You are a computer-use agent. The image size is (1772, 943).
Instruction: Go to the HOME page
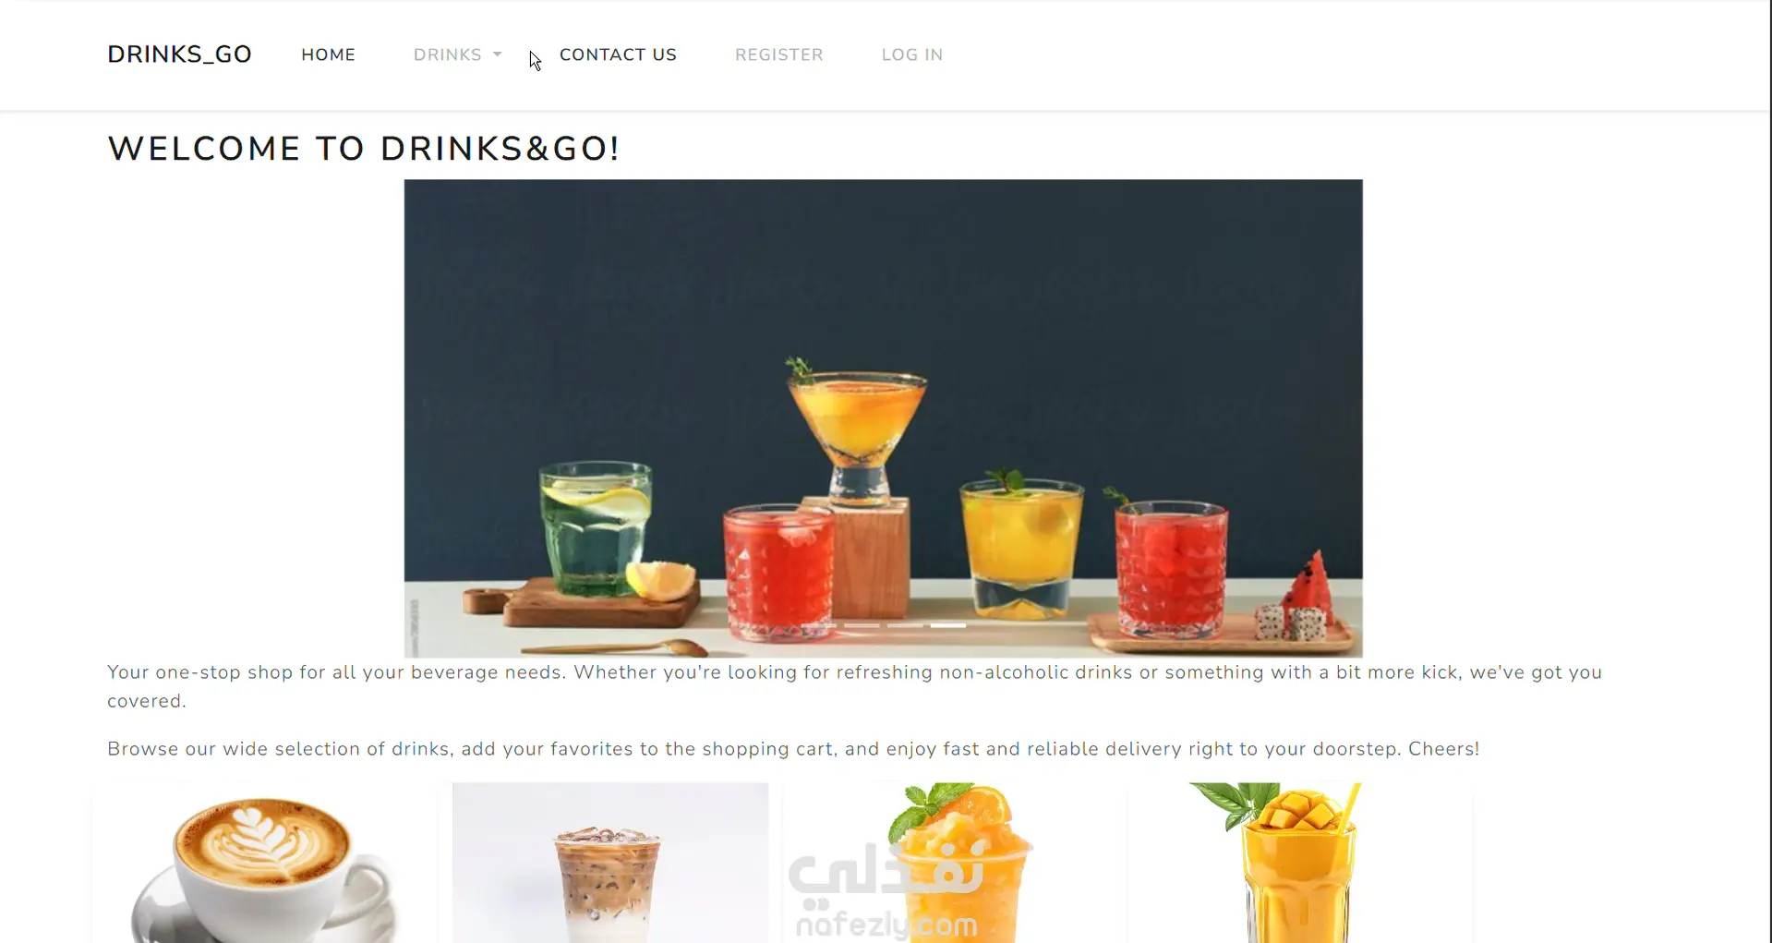(x=328, y=54)
